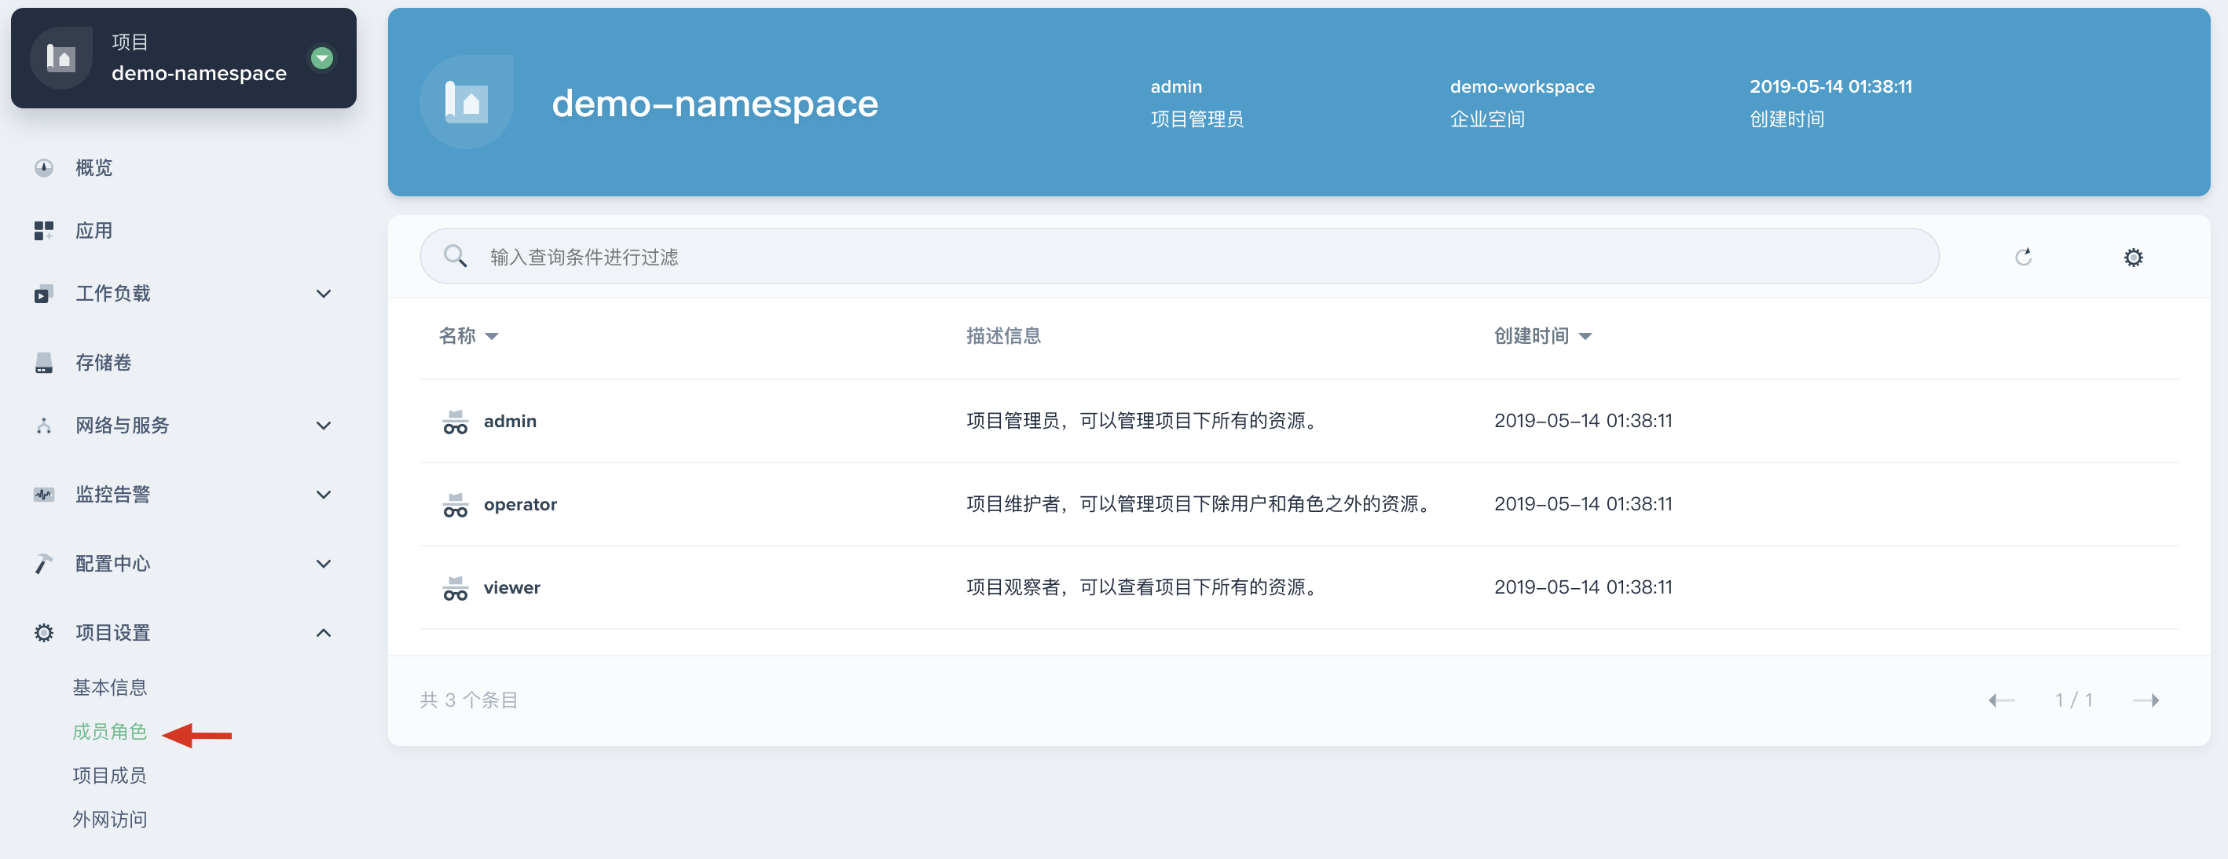Open the project selector dropdown arrow
2228x859 pixels.
coord(322,58)
